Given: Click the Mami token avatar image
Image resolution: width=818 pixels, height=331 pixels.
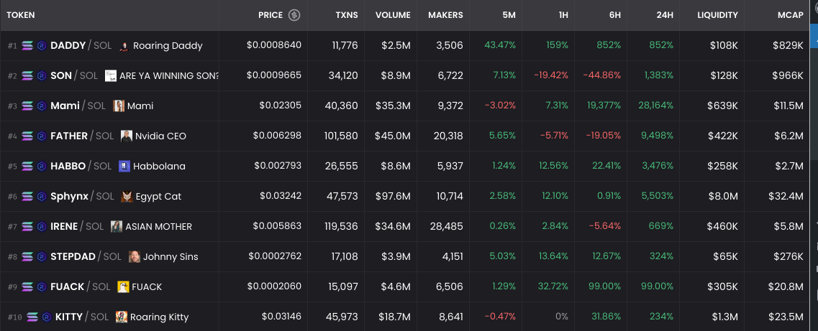Looking at the screenshot, I should [119, 106].
